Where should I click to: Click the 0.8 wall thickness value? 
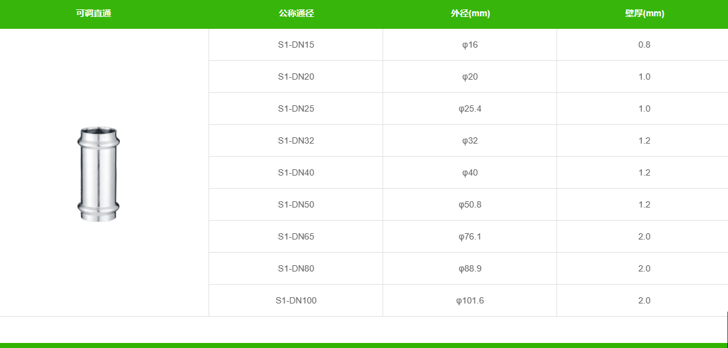click(x=644, y=45)
